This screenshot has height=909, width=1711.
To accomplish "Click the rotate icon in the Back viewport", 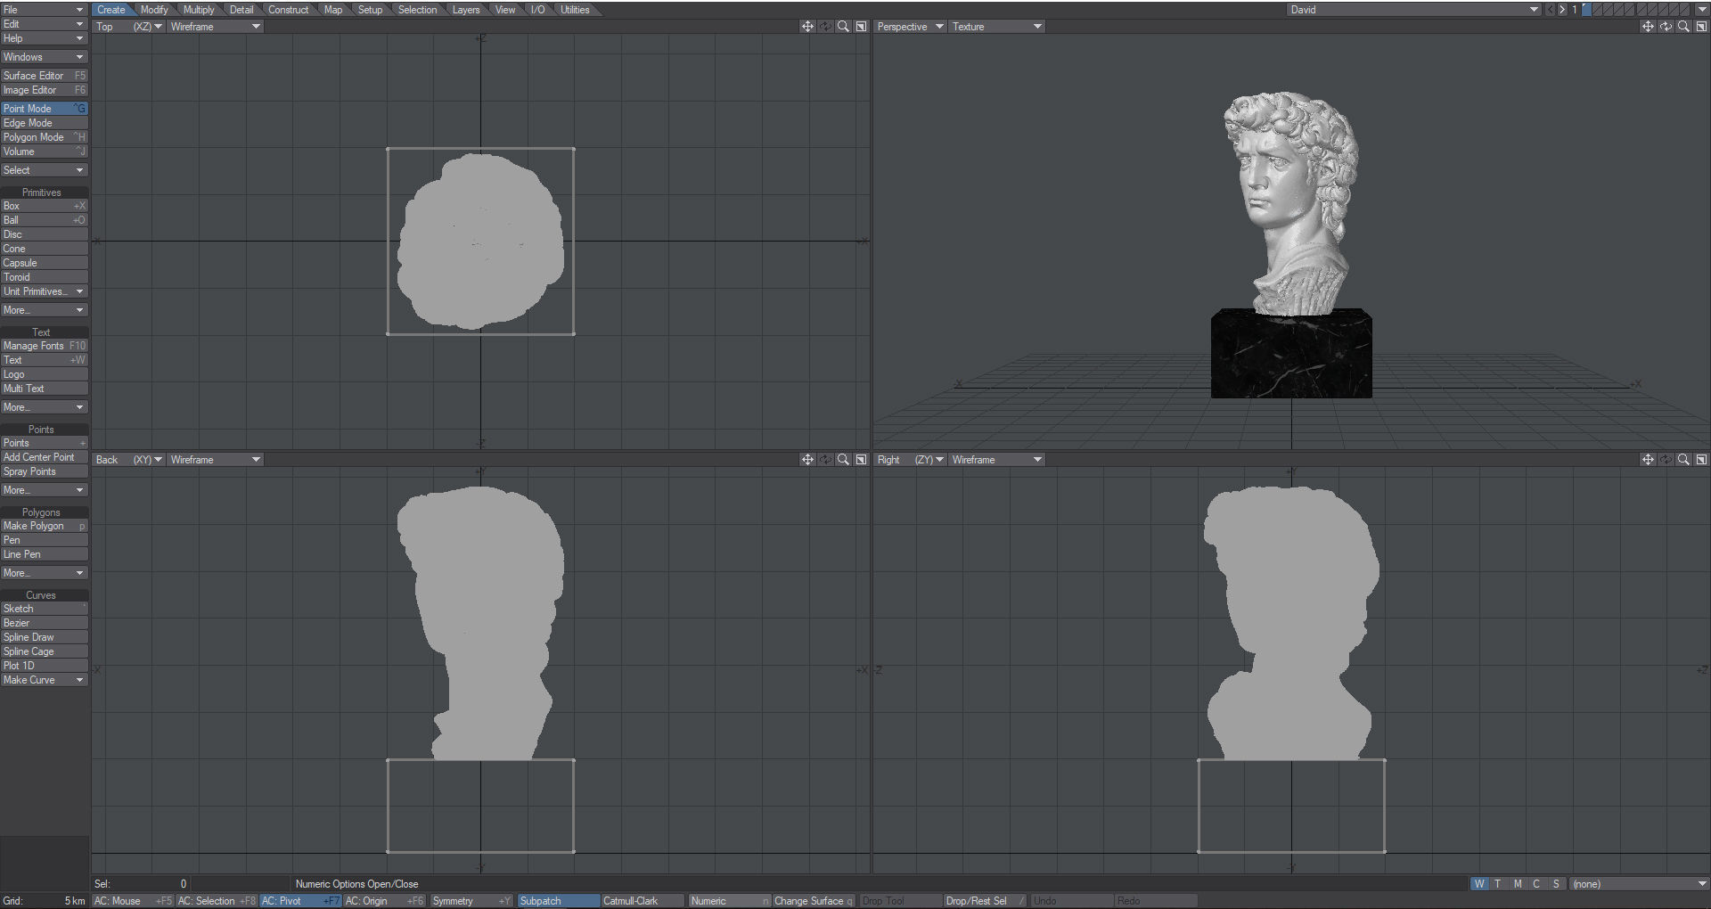I will point(825,460).
